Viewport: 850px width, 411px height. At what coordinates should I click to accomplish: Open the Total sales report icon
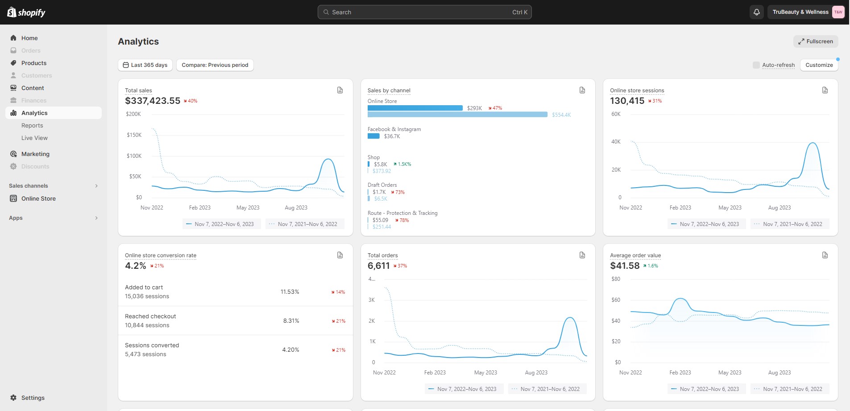pyautogui.click(x=340, y=90)
